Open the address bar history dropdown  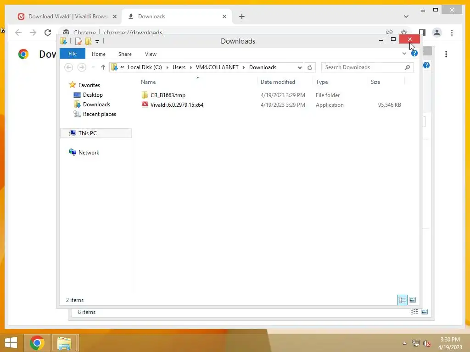(299, 68)
